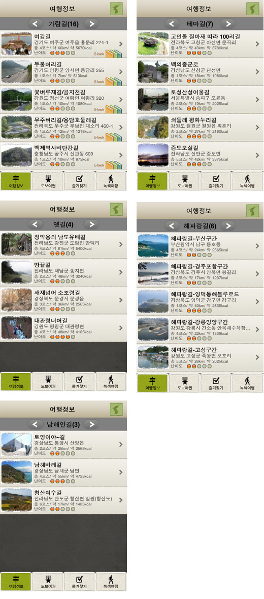The height and width of the screenshot is (599, 264).
Task: Open the 대관령너머길 trail entry
Action: (x=63, y=328)
